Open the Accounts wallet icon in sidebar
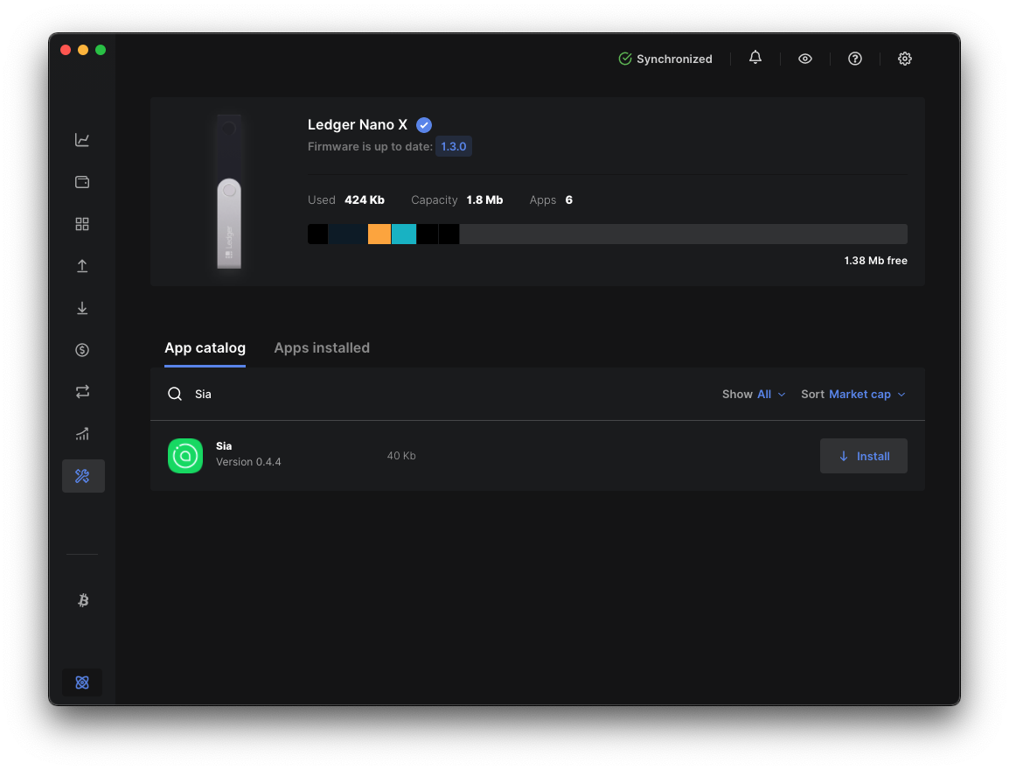 81,182
